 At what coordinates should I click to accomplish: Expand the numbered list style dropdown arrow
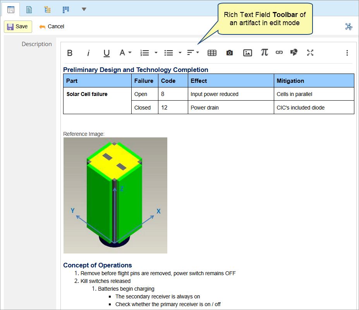[156, 53]
